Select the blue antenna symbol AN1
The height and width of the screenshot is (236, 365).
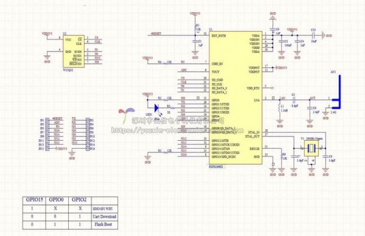337,92
